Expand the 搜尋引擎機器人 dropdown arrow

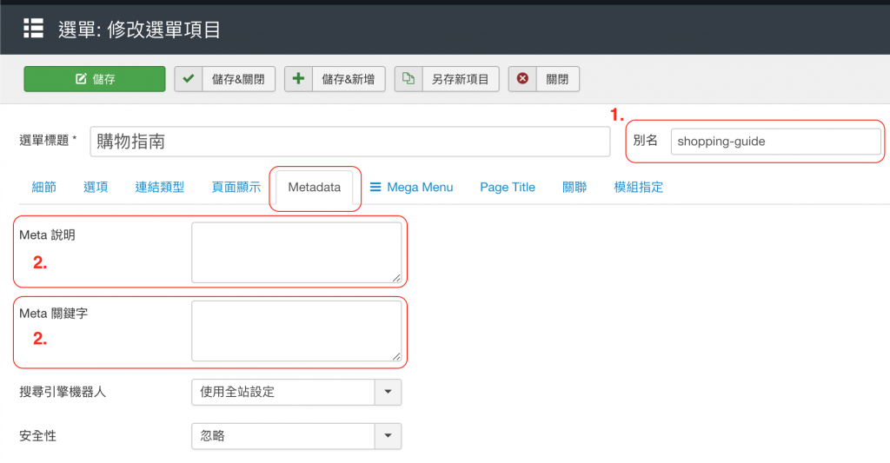(x=388, y=392)
